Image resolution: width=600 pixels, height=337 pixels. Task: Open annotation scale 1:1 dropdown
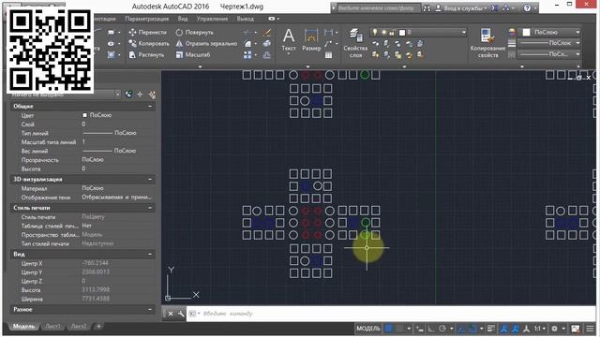[x=540, y=329]
